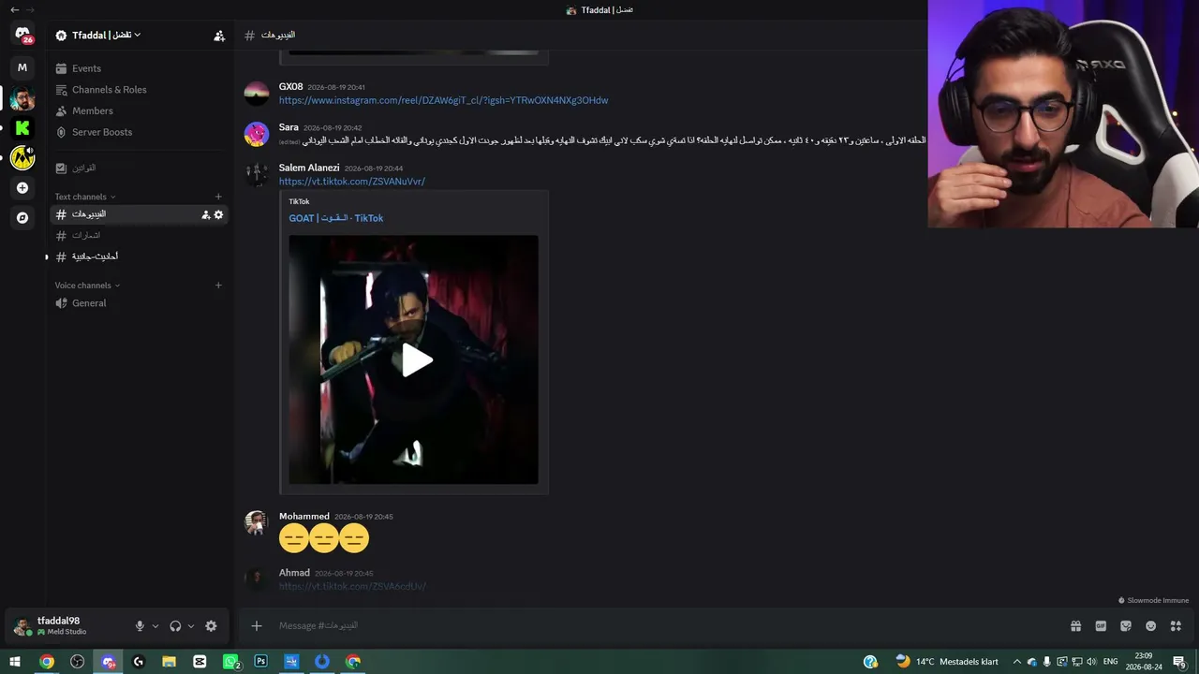The height and width of the screenshot is (674, 1199).
Task: Open Discord direct messages home icon
Action: click(x=22, y=35)
